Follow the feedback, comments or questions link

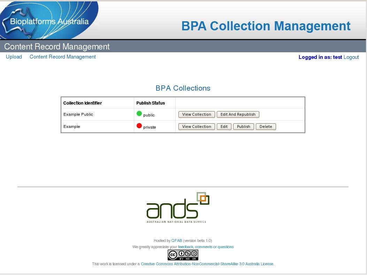click(x=206, y=247)
